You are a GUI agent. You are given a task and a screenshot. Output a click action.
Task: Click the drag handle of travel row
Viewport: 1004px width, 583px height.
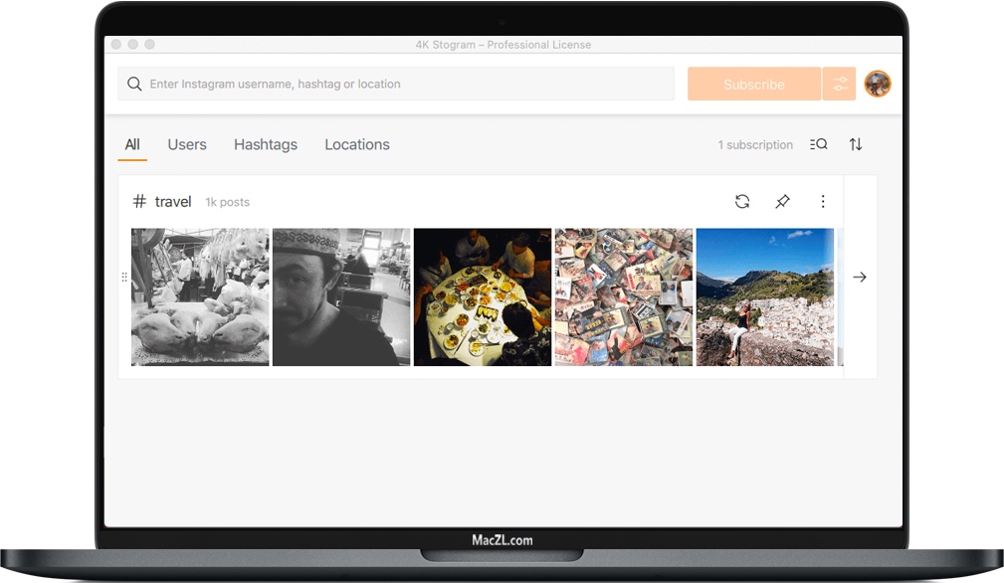124,278
